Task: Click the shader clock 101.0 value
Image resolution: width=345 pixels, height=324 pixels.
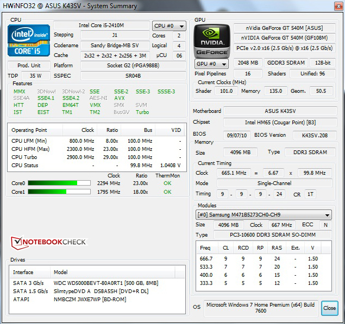Action: coord(226,91)
